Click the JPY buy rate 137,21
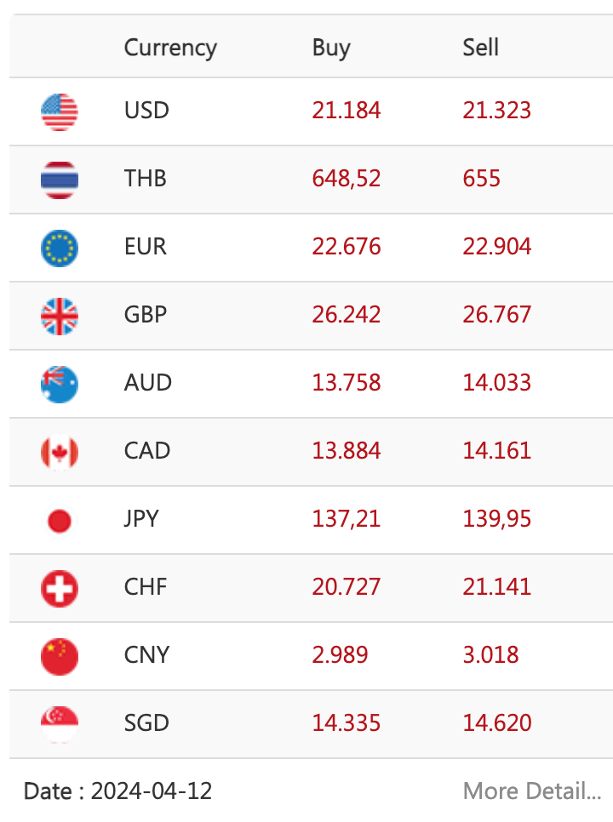Image resolution: width=613 pixels, height=822 pixels. 347,519
